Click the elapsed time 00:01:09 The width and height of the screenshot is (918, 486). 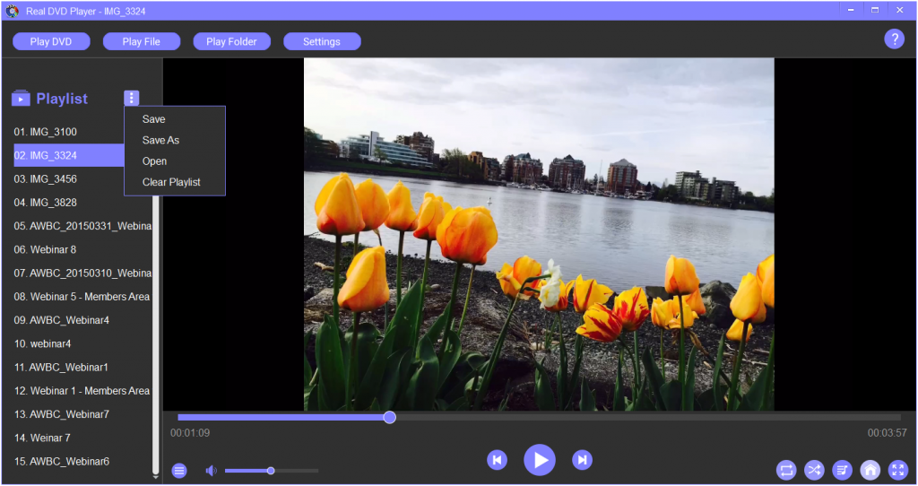click(190, 433)
